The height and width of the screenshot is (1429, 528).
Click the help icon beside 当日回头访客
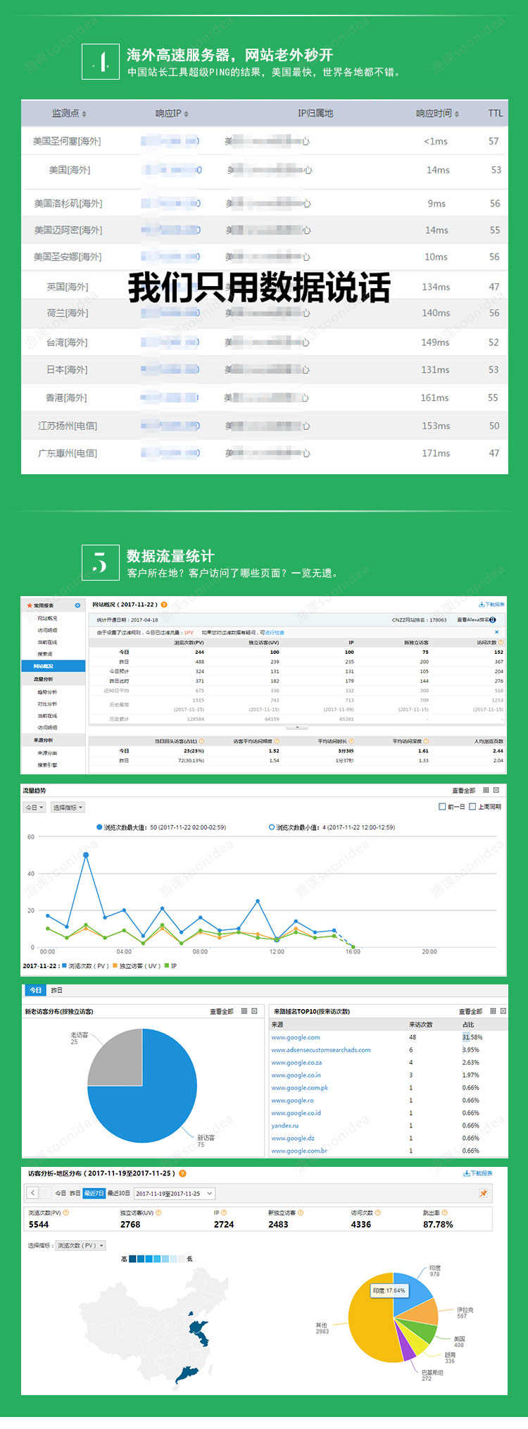[202, 741]
